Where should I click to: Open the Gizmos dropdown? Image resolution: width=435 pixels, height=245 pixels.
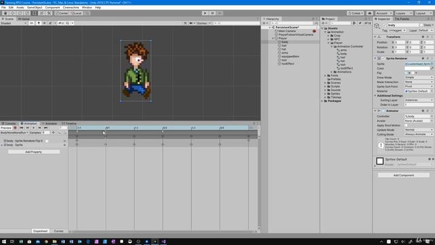204,23
